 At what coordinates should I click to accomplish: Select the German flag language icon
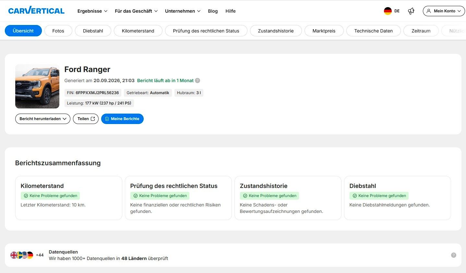point(388,11)
